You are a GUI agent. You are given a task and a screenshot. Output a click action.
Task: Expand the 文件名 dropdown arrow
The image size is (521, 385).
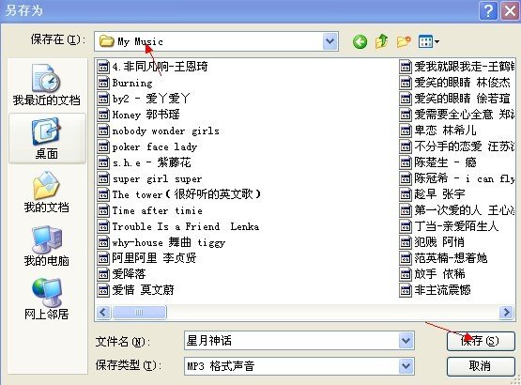(406, 341)
